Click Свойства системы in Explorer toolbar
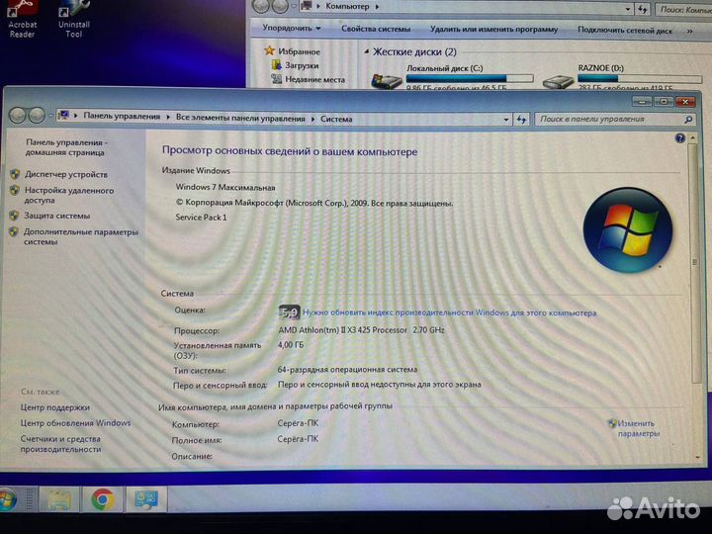712x534 pixels. coord(376,29)
